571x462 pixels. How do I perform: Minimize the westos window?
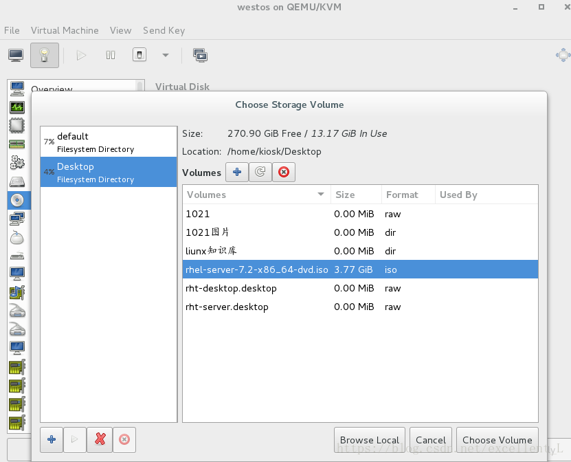click(515, 8)
